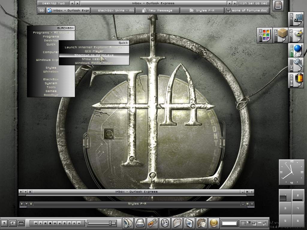Open the .ZIP package dock icon

(x=280, y=35)
